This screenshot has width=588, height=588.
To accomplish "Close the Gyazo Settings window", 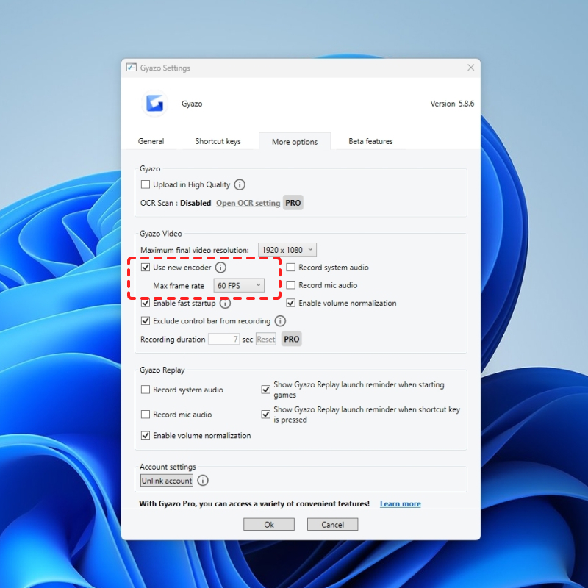I will click(x=471, y=68).
